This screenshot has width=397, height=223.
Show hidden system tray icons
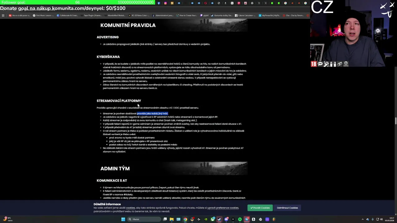point(363,219)
